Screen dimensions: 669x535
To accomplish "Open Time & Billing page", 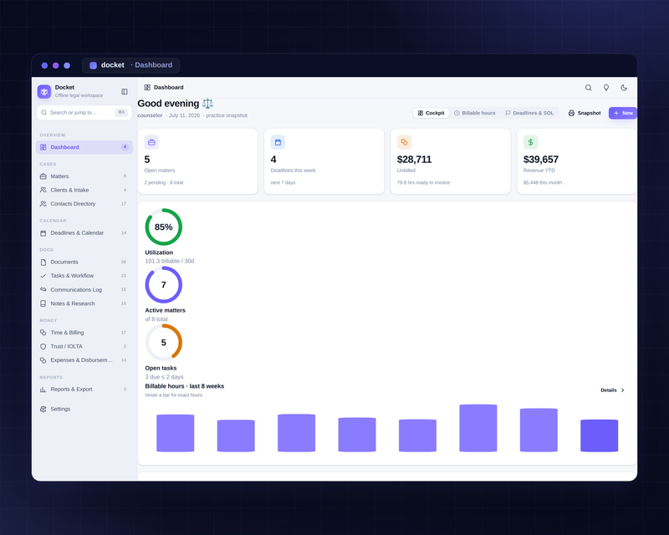I will pyautogui.click(x=84, y=333).
